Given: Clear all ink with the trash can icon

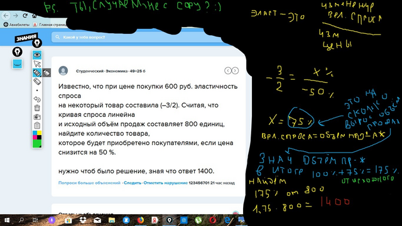Looking at the screenshot, I should (x=37, y=108).
